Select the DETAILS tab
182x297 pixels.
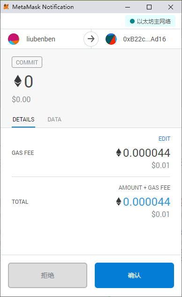23,120
